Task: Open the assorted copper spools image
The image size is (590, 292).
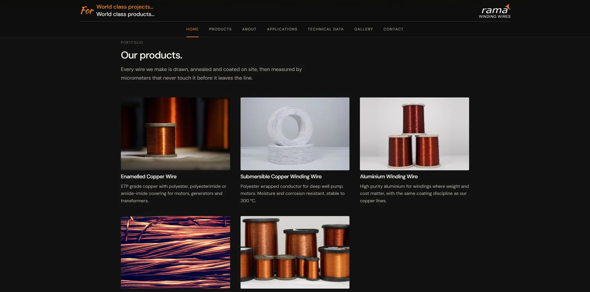Action: point(295,252)
